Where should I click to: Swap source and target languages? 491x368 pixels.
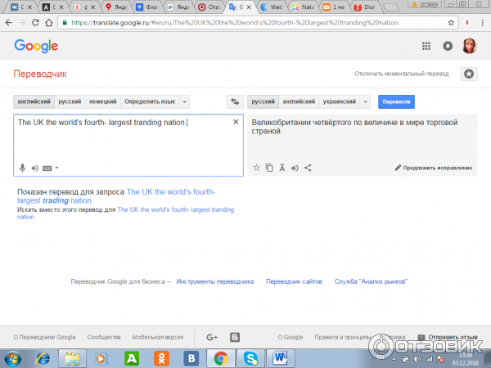(x=235, y=101)
